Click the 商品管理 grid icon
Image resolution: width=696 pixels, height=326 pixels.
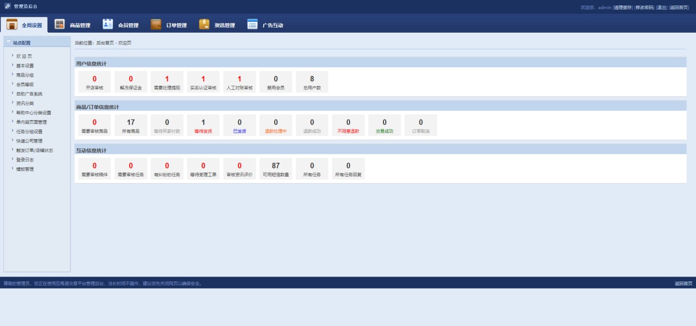click(x=60, y=24)
